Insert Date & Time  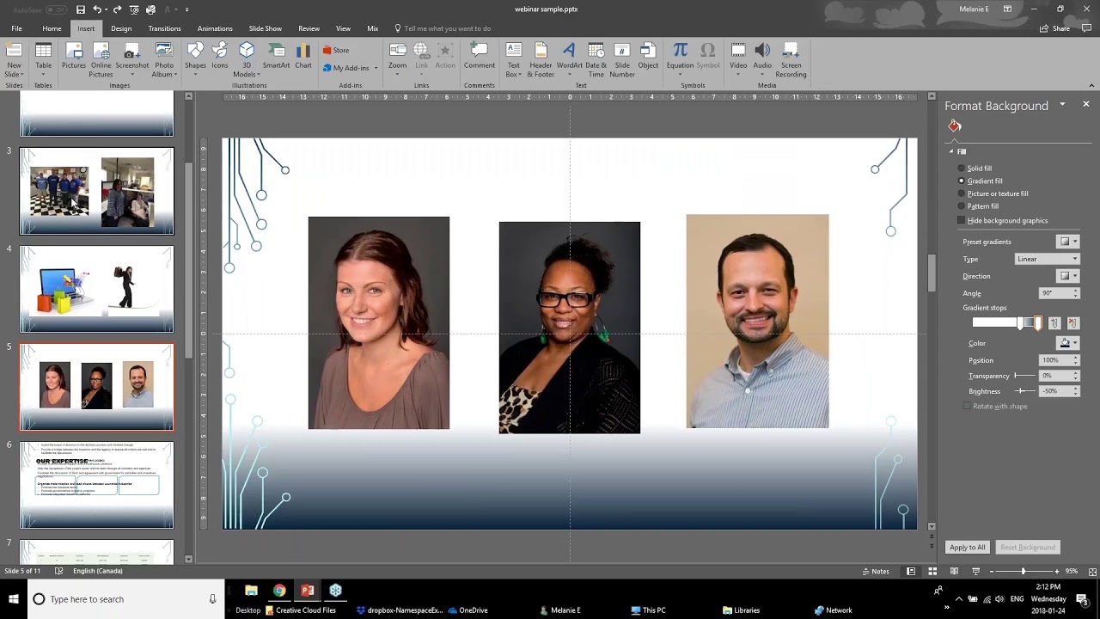click(596, 59)
